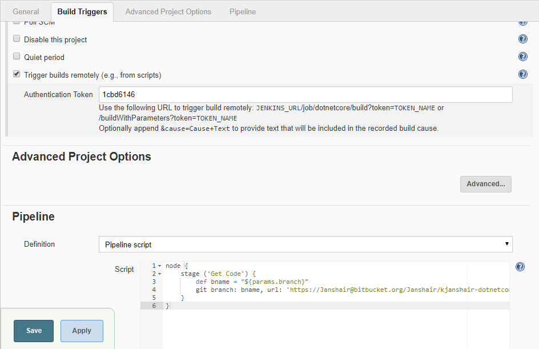Screen dimensions: 539x349
Task: Enable the Disable this project checkbox
Action: [17, 39]
